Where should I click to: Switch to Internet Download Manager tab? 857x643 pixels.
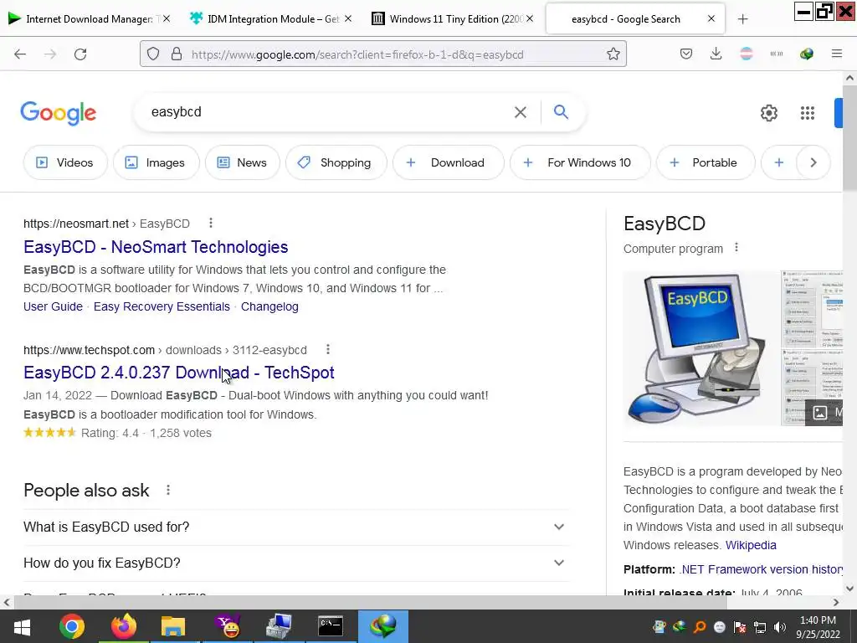pyautogui.click(x=90, y=19)
